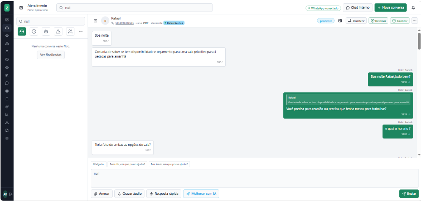Focus the message composer text area

click(255, 178)
